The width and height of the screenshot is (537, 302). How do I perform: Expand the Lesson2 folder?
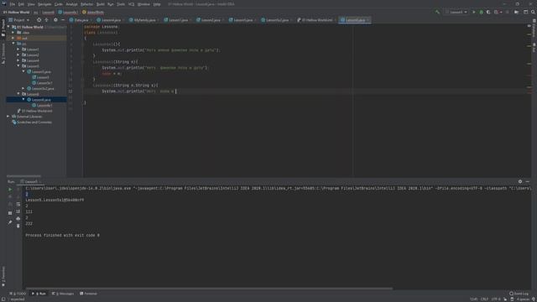pyautogui.click(x=18, y=55)
